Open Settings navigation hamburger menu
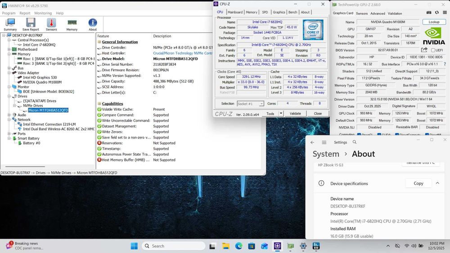 coord(324,142)
